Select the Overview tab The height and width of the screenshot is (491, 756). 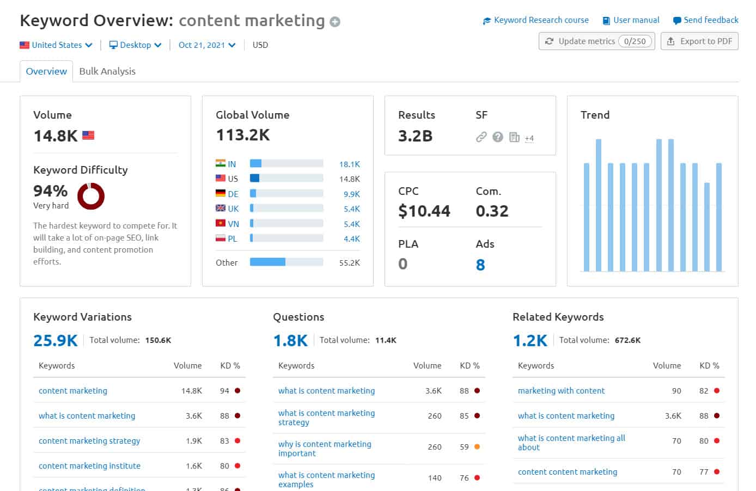click(x=46, y=71)
